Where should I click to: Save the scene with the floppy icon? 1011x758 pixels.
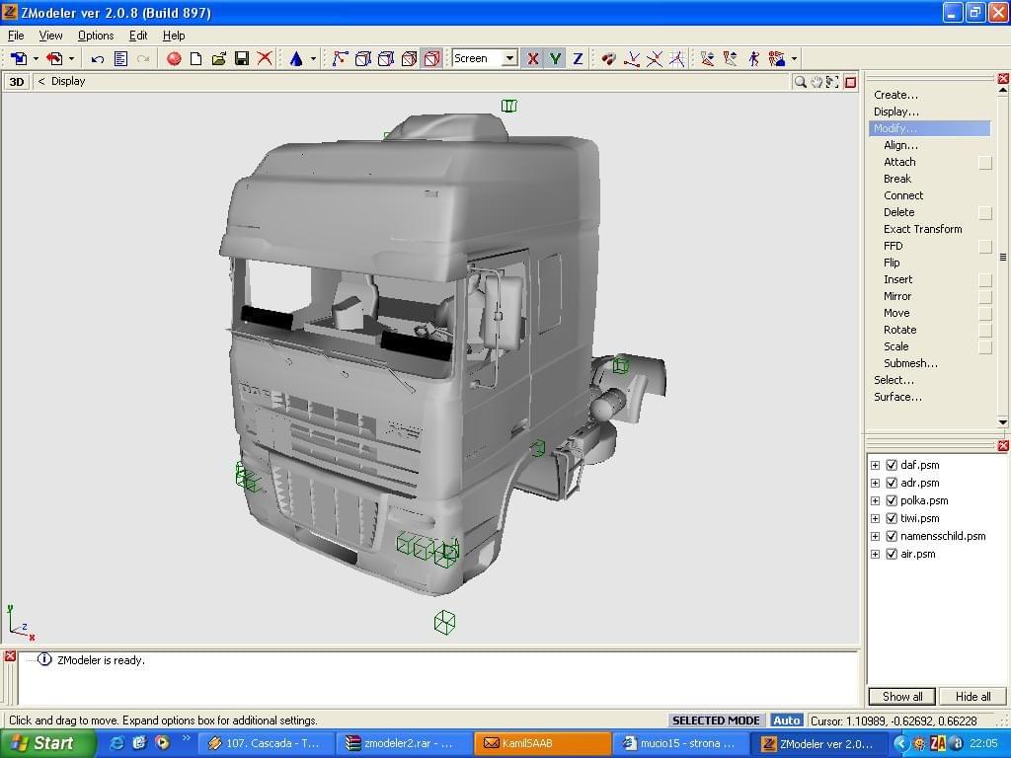coord(242,58)
